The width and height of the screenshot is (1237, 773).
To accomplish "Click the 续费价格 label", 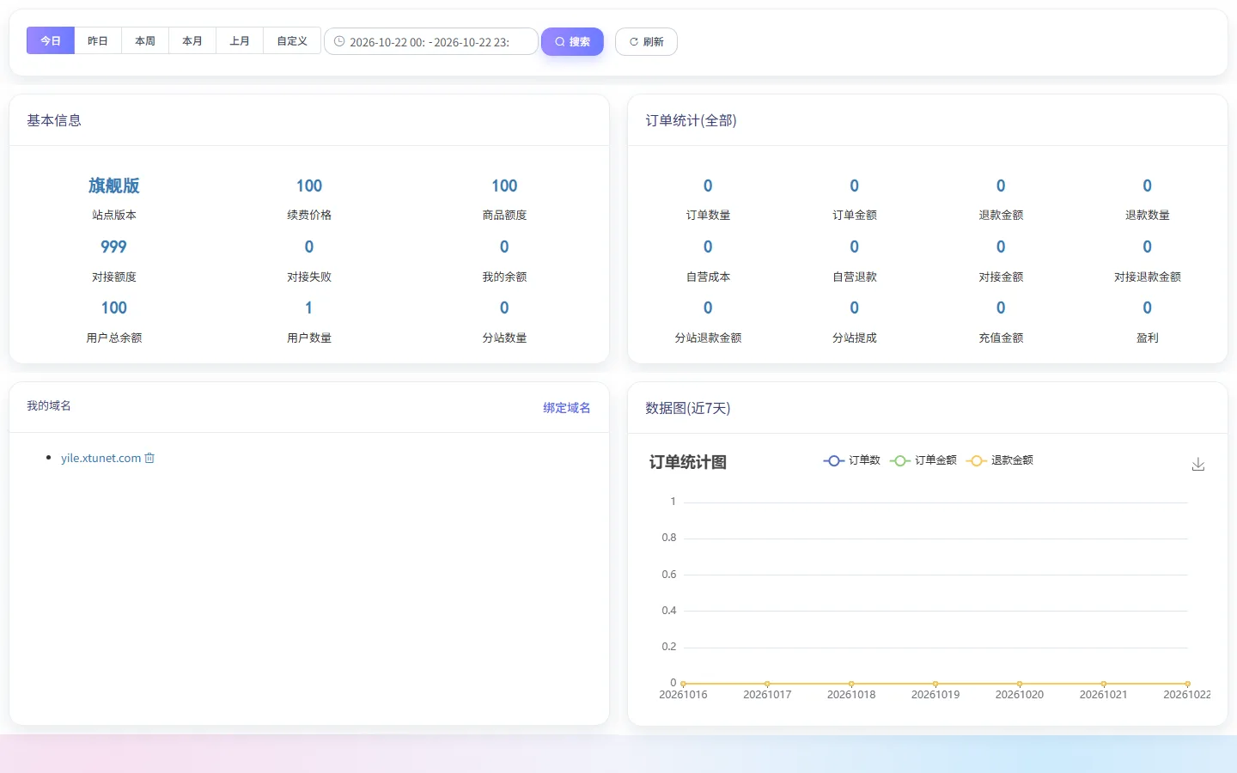I will (309, 215).
